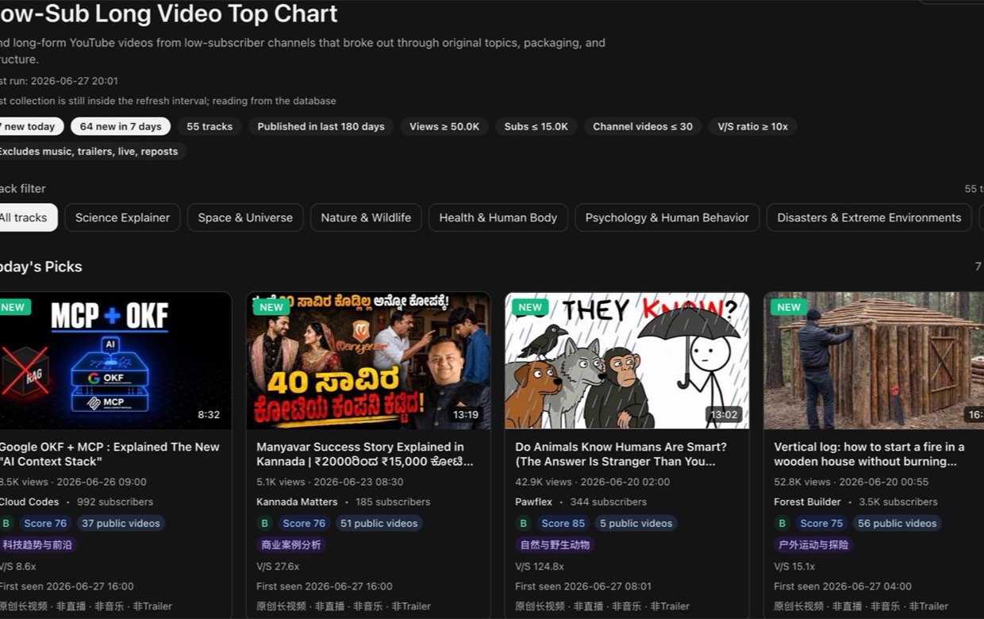Switch to Health & Human Body track
The width and height of the screenshot is (984, 619).
click(x=498, y=217)
